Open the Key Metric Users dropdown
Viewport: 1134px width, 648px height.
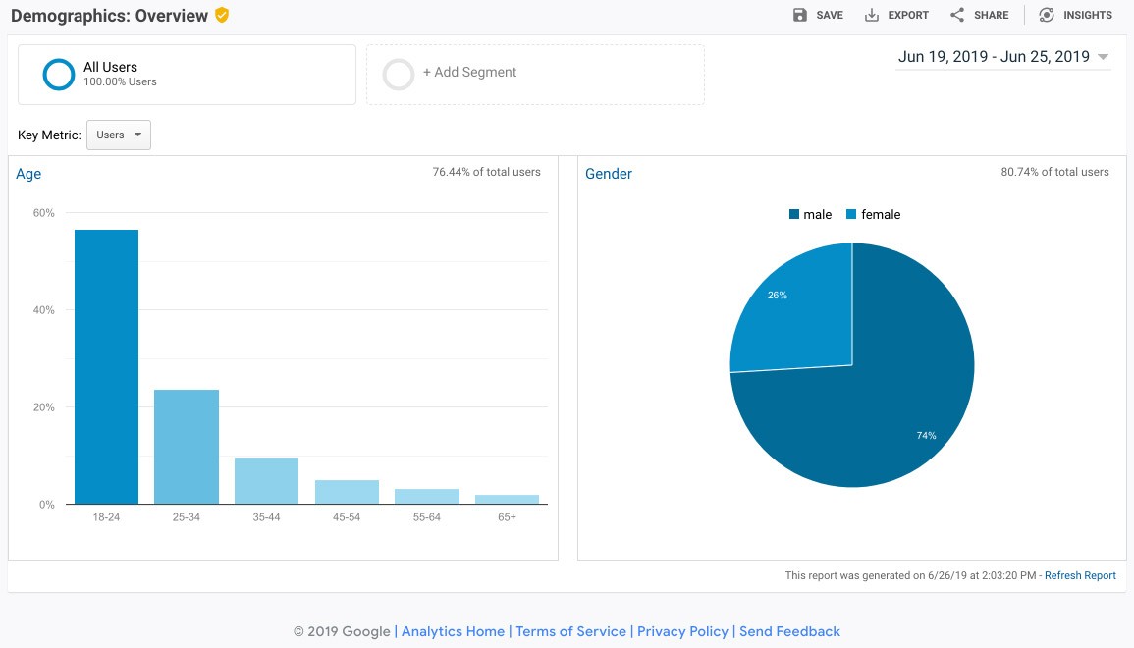[119, 135]
